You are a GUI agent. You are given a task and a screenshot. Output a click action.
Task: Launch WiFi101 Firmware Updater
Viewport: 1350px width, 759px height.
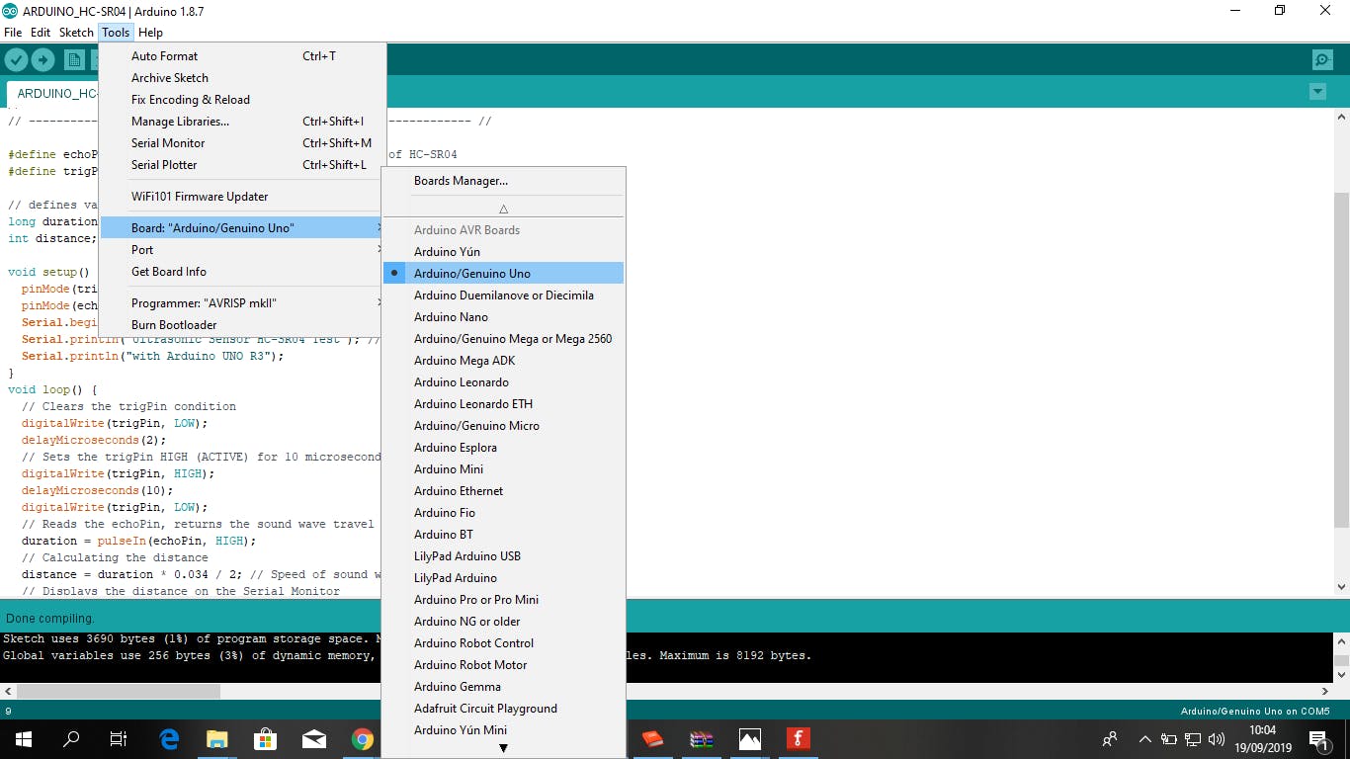(242, 197)
